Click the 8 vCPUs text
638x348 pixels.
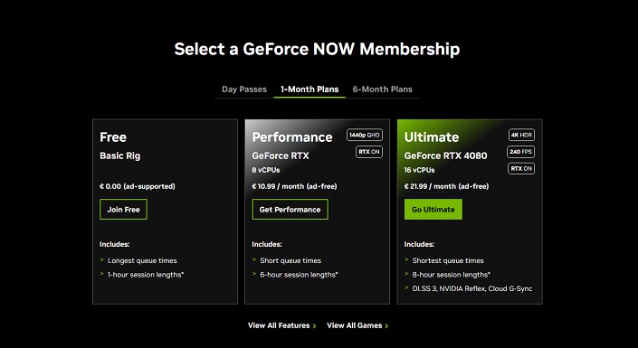(266, 170)
